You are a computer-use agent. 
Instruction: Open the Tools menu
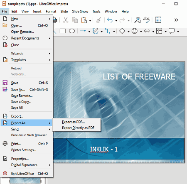[96, 12]
